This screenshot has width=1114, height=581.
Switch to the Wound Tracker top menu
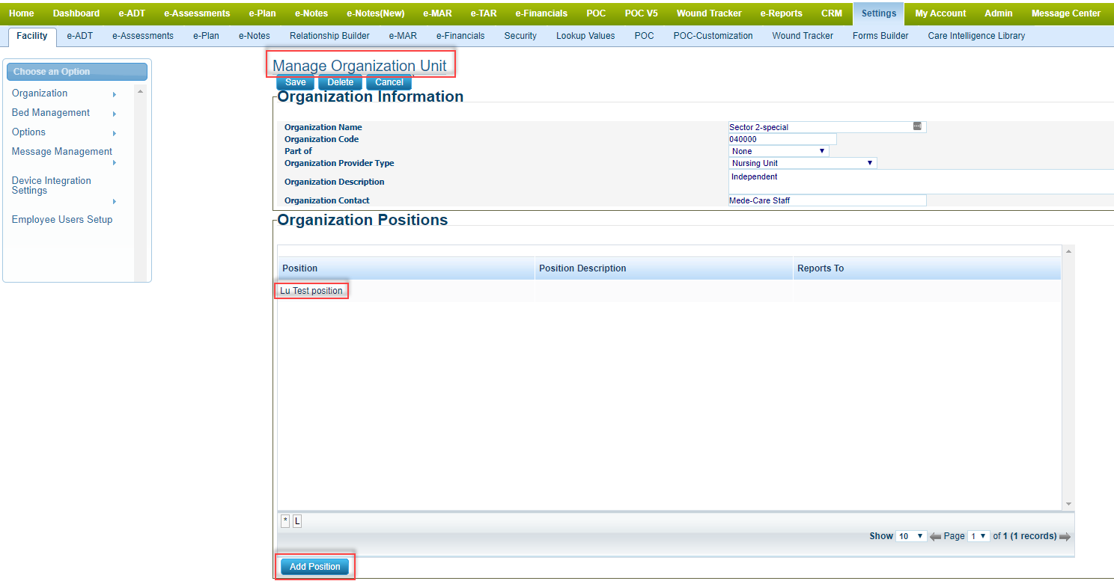pos(708,13)
